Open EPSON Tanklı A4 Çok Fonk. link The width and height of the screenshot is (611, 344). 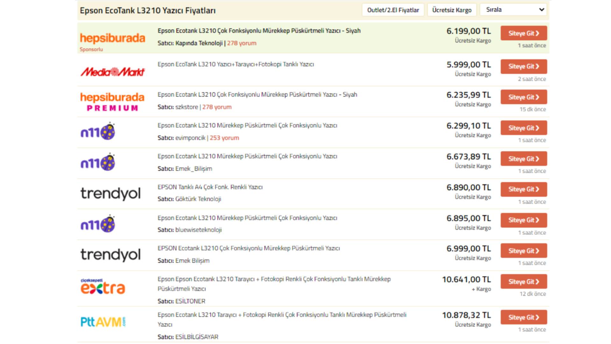(x=210, y=187)
